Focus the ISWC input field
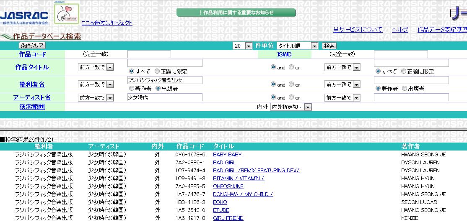This screenshot has height=222, width=467. click(401, 54)
